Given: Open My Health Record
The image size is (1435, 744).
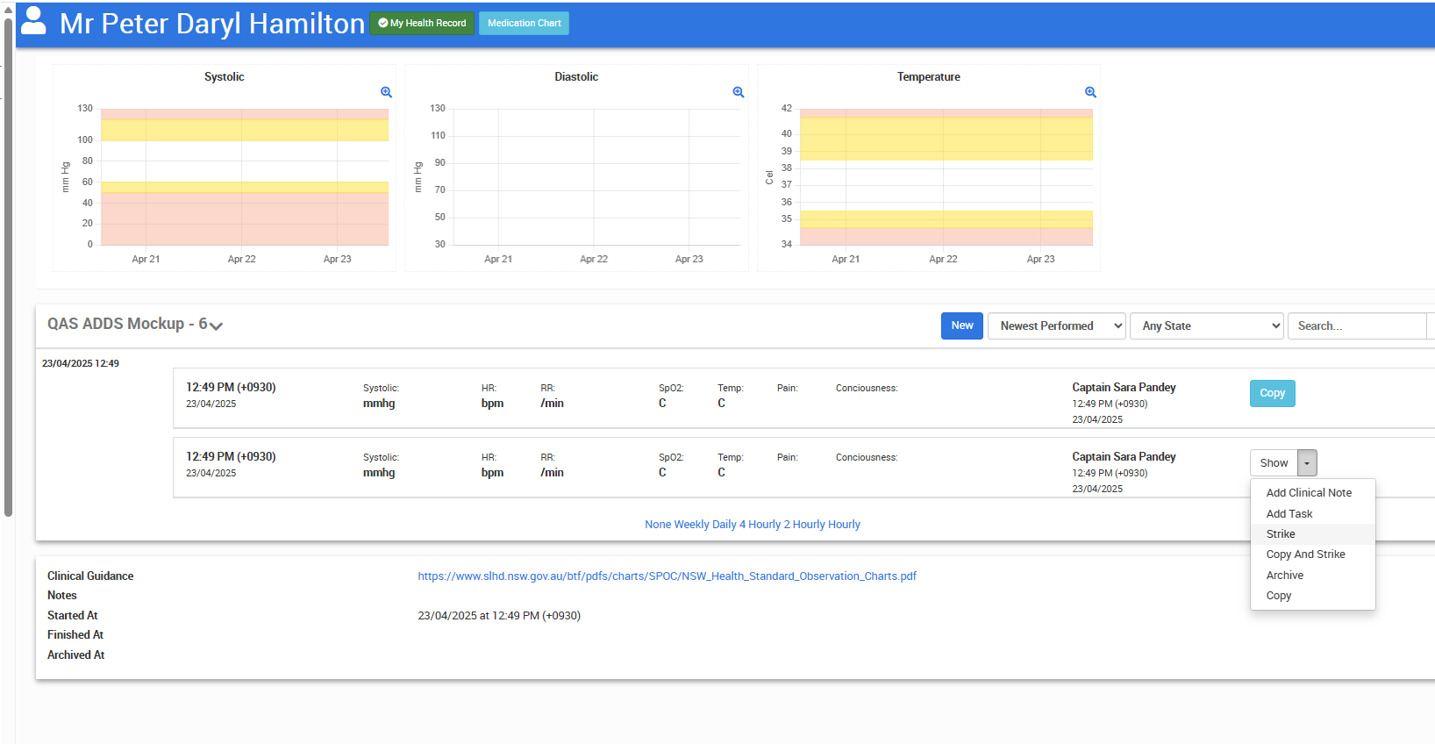Looking at the screenshot, I should click(x=422, y=23).
